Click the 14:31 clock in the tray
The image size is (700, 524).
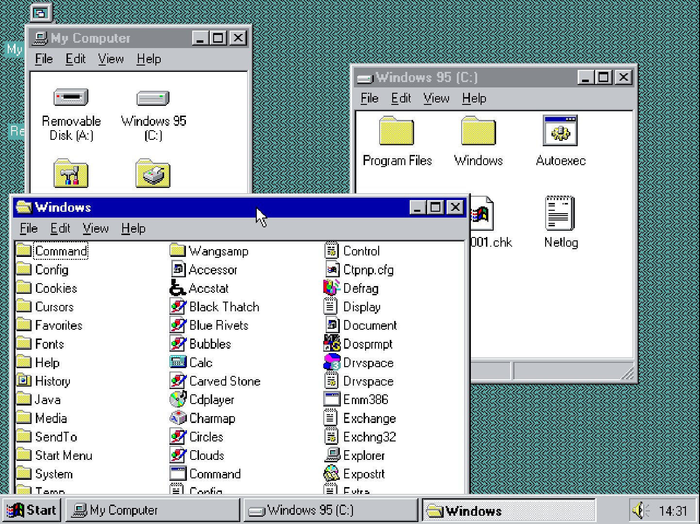tap(673, 511)
